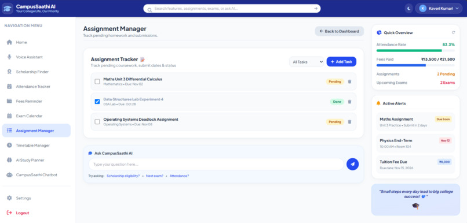Click '2 Pending' assignments value

446,74
